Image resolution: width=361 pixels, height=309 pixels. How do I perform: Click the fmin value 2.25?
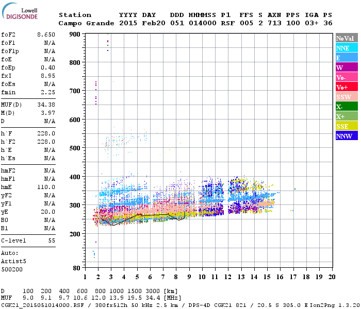tap(48, 92)
